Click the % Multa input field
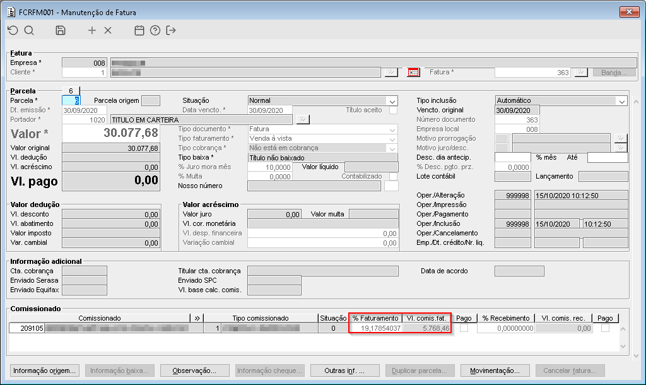This screenshot has height=385, width=646. click(x=270, y=177)
